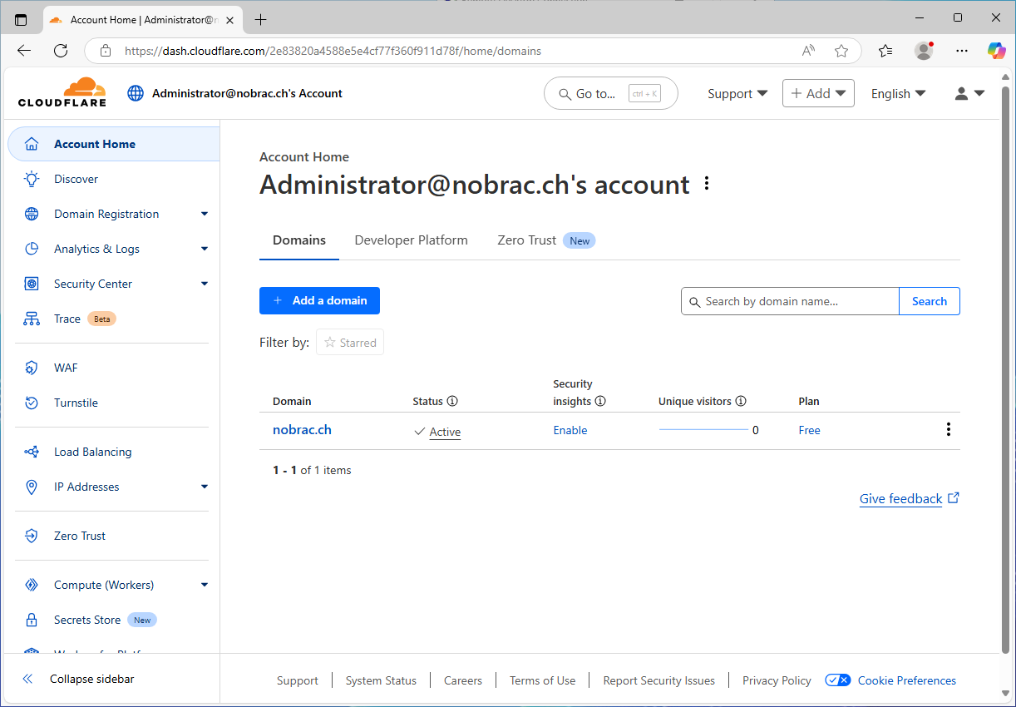Image resolution: width=1016 pixels, height=707 pixels.
Task: Open a new browser tab
Action: pyautogui.click(x=261, y=19)
